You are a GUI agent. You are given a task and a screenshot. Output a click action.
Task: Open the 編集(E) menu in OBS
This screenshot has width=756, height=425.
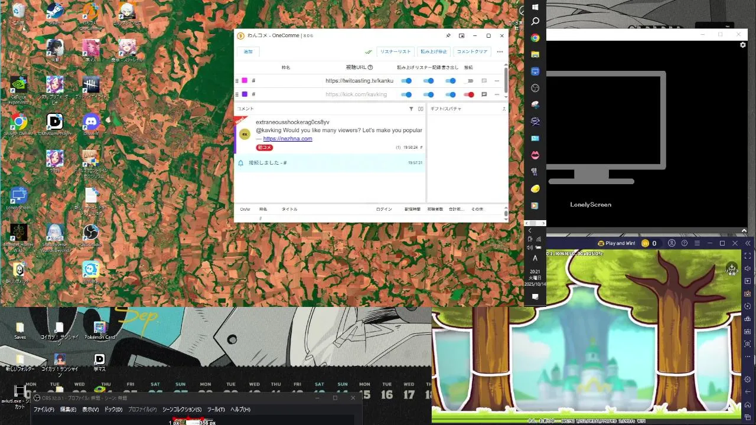(x=69, y=409)
